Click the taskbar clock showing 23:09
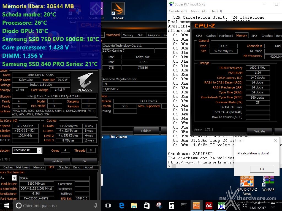Screen dimensions: 282x211 [257, 206]
